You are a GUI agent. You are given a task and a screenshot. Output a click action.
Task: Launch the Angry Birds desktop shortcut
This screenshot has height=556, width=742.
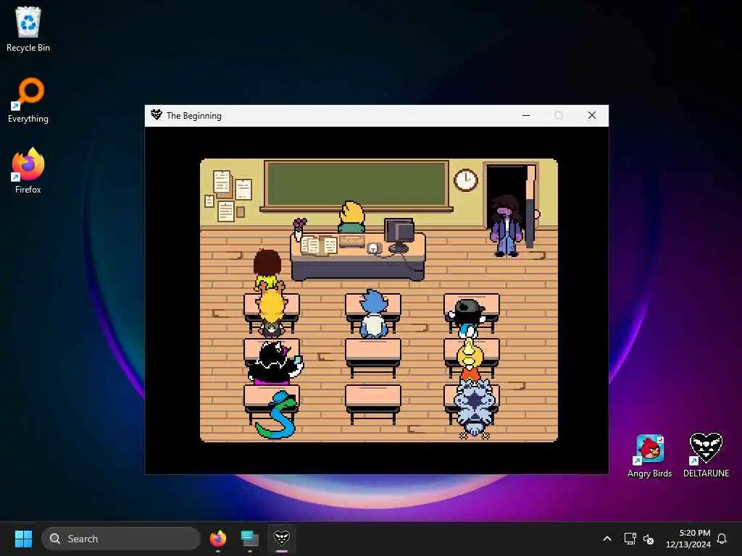(650, 456)
